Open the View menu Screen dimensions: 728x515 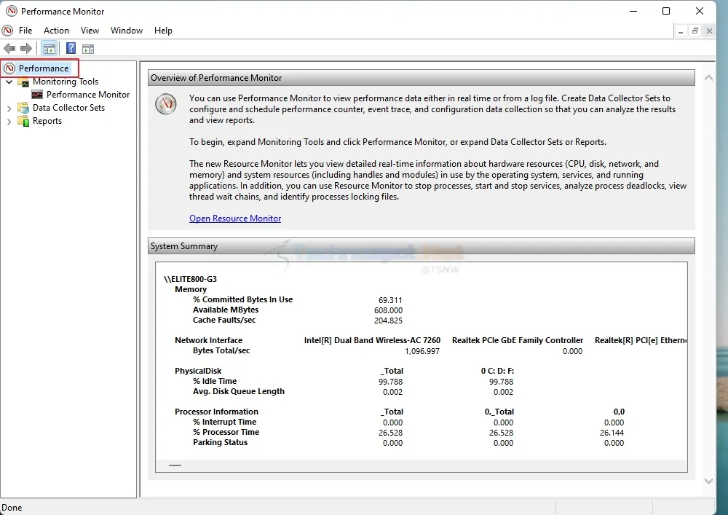coord(90,31)
